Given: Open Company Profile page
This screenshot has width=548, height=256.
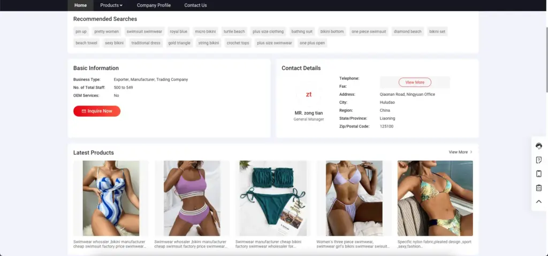Looking at the screenshot, I should tap(154, 5).
